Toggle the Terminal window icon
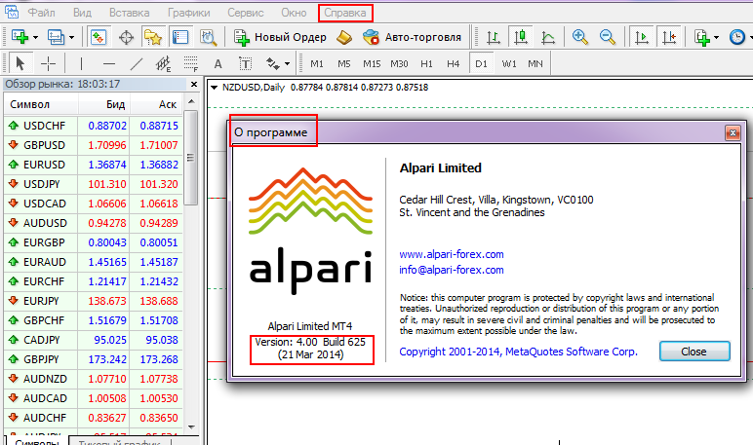 click(180, 37)
